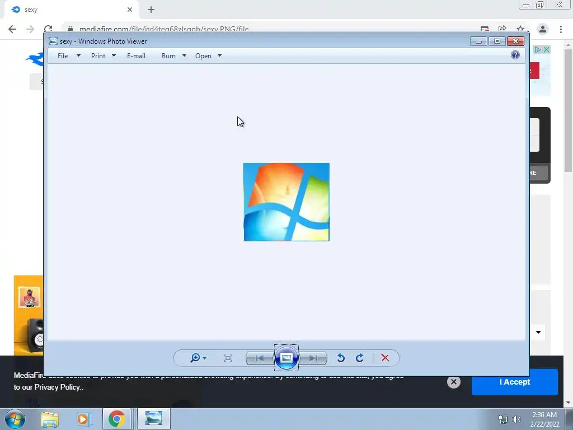Image resolution: width=573 pixels, height=430 pixels.
Task: Close the ad with X icon
Action: click(x=546, y=50)
